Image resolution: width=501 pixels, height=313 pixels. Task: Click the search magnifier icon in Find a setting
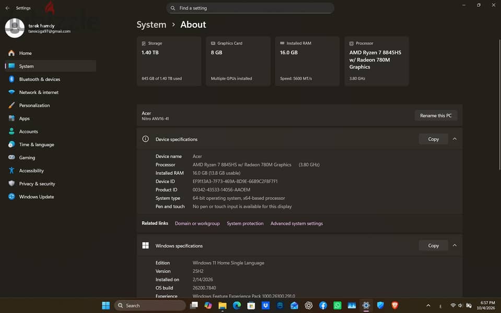[173, 8]
